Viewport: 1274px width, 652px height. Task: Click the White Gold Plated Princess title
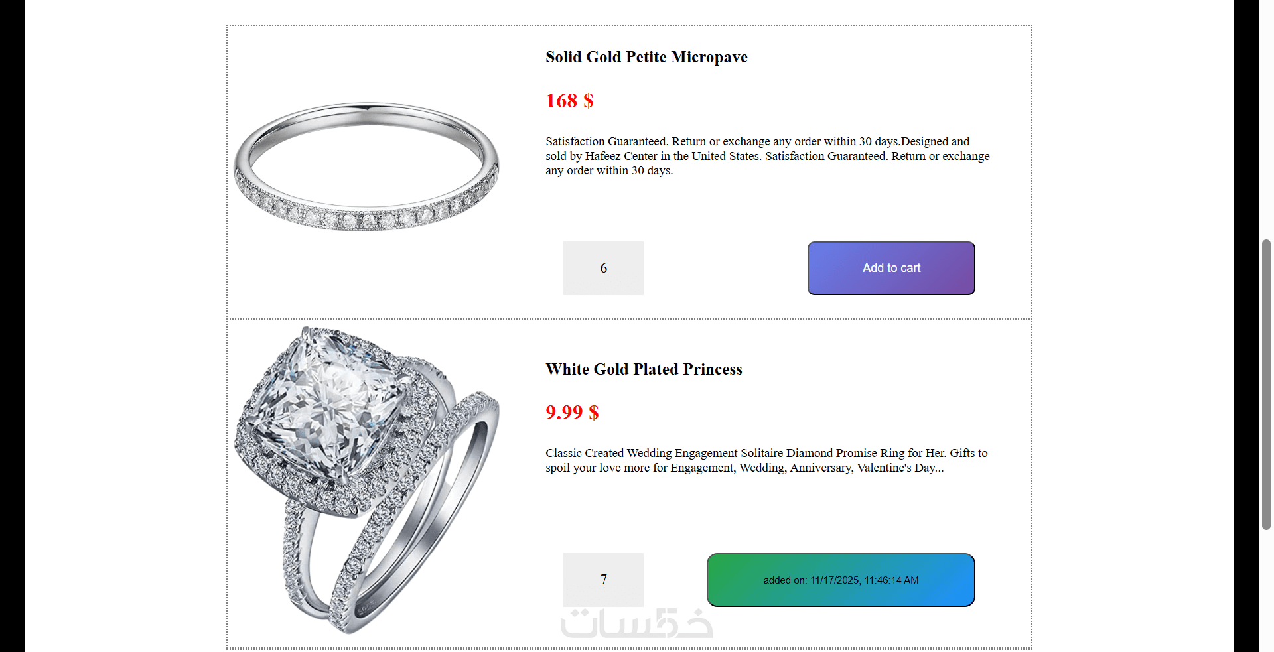[x=643, y=369]
